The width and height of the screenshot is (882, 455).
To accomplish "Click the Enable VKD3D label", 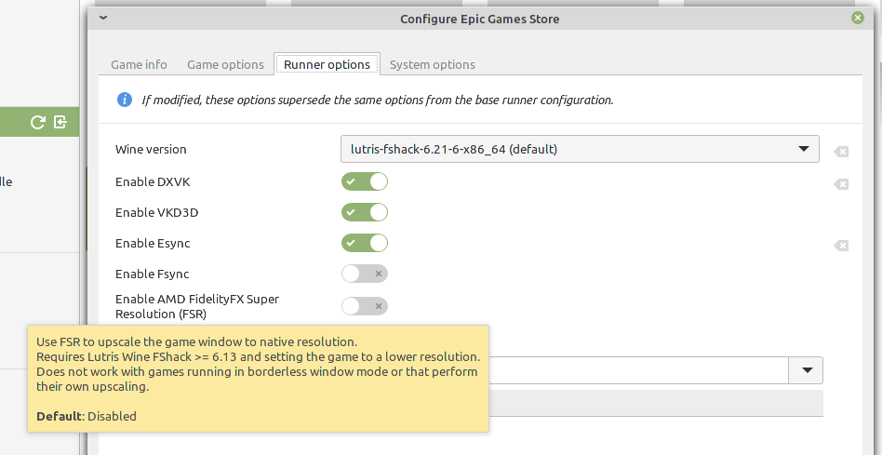I will click(157, 212).
